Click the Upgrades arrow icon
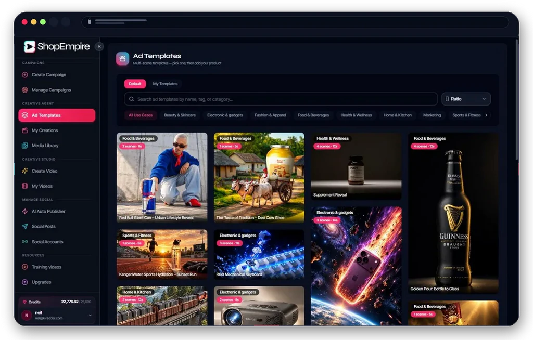533x340 pixels. (25, 282)
